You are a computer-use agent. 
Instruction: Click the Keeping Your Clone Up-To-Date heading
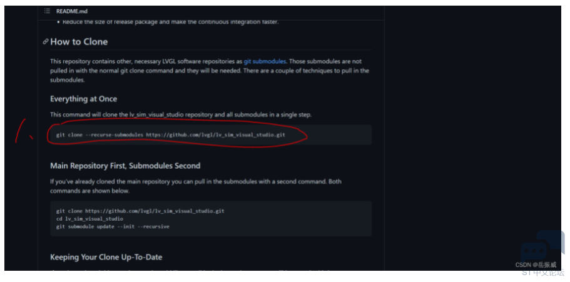click(106, 257)
